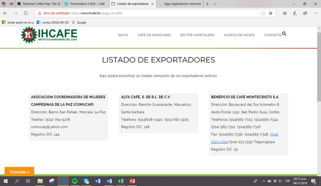Click the IHCAFE logo
Viewport: 321px width, 186px height.
pos(49,35)
